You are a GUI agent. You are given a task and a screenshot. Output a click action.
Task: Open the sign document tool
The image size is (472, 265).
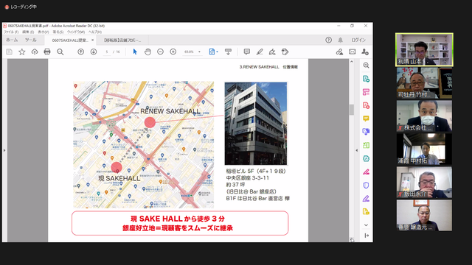pyautogui.click(x=272, y=52)
